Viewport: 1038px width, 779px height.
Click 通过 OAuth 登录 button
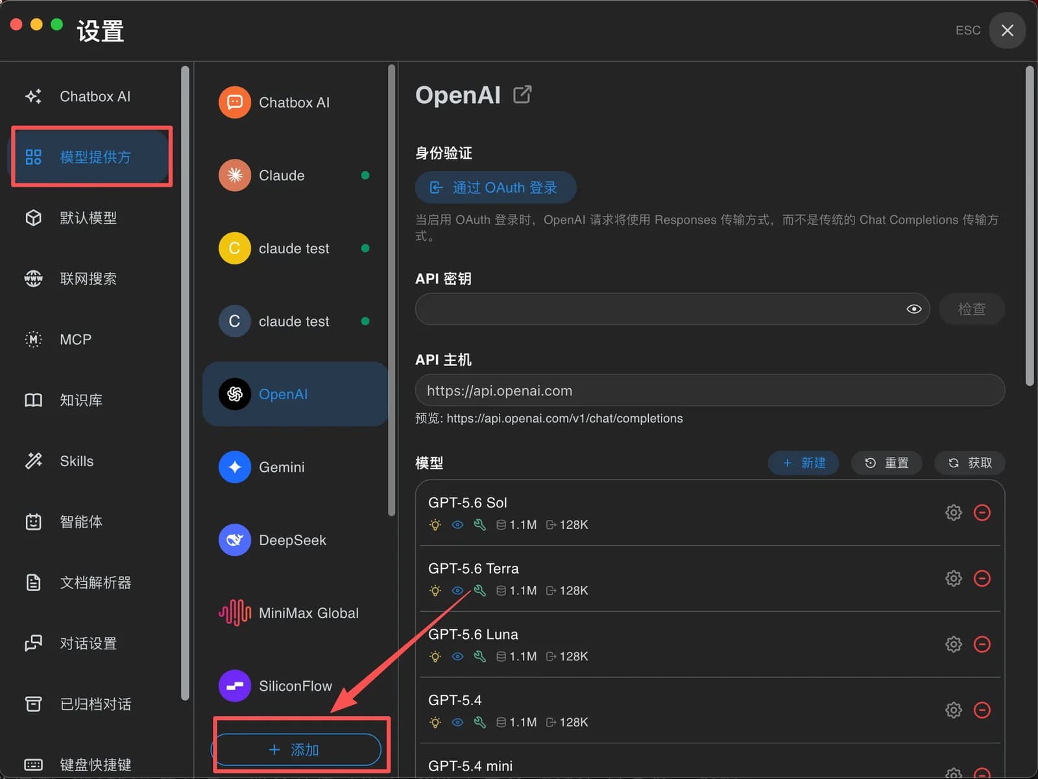(x=496, y=188)
